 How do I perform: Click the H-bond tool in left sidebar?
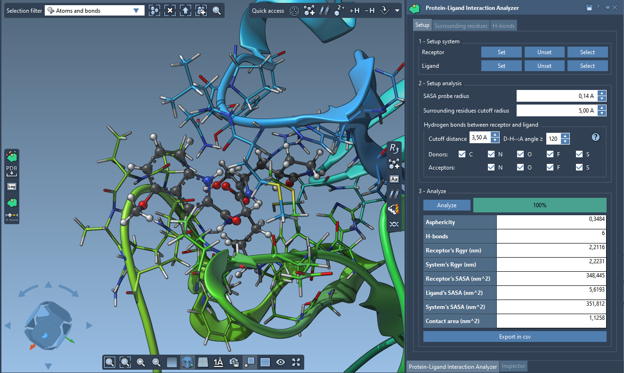pos(12,216)
